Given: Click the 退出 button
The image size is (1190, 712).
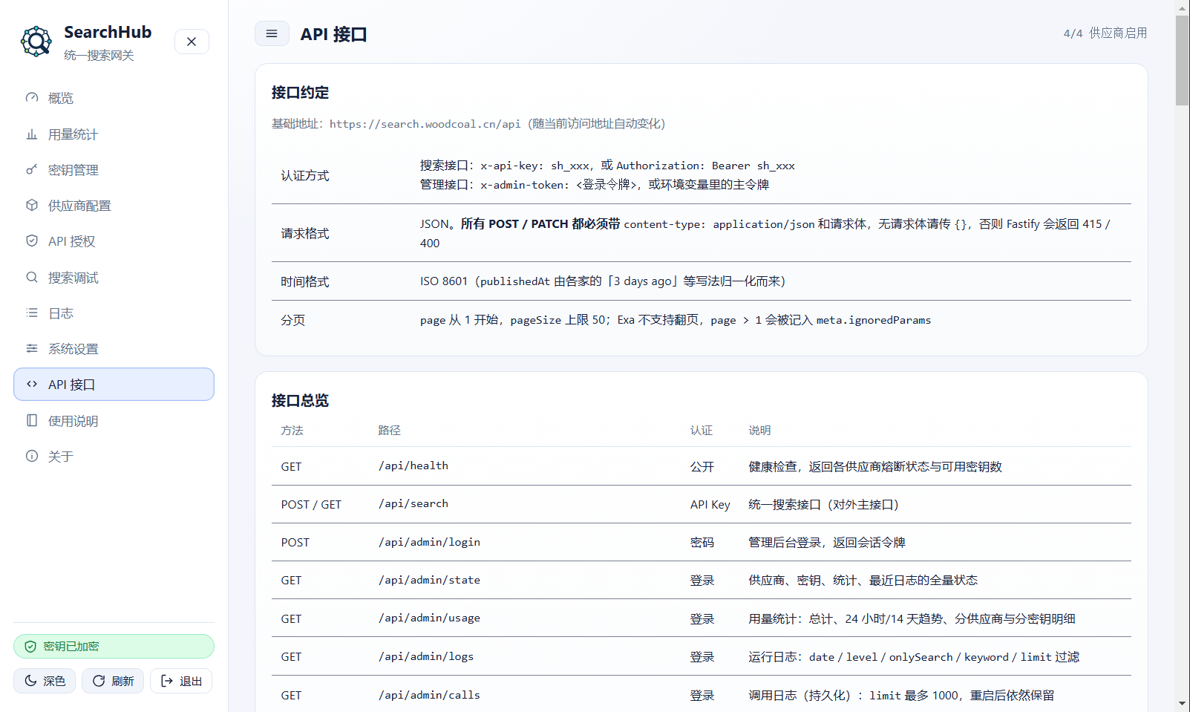Looking at the screenshot, I should [x=181, y=681].
